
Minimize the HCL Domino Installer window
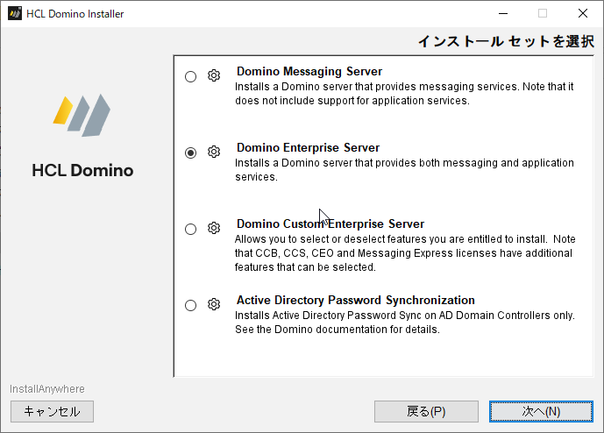point(503,13)
